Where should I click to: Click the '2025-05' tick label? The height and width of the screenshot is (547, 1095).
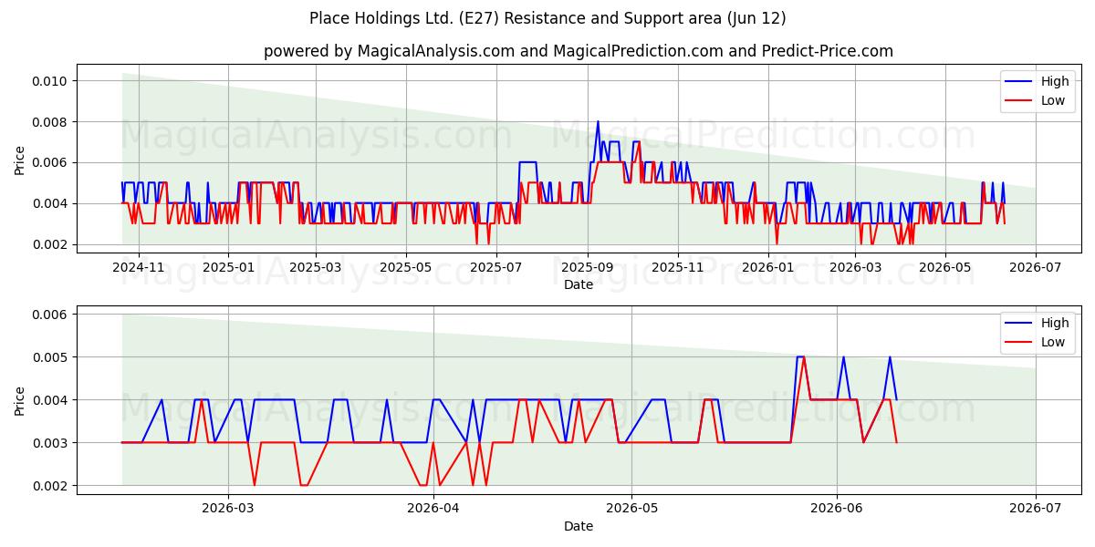406,267
